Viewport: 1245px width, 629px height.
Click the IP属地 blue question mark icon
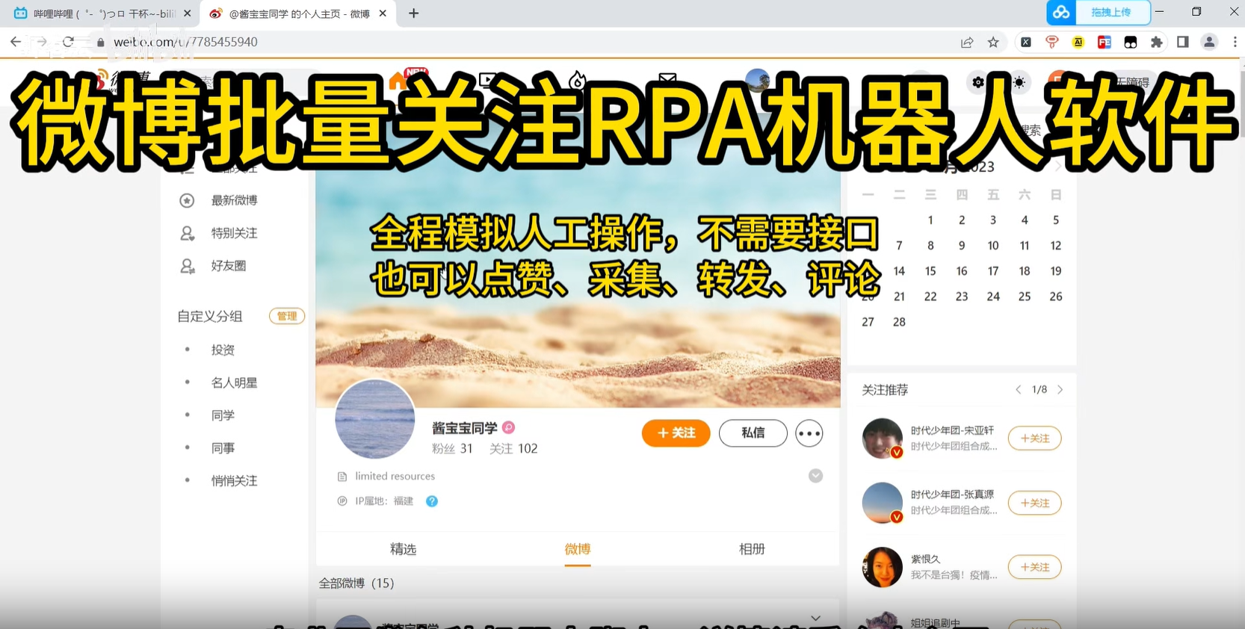coord(432,501)
